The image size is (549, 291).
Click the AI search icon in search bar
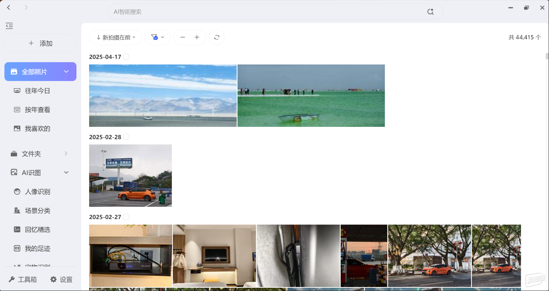pos(430,12)
